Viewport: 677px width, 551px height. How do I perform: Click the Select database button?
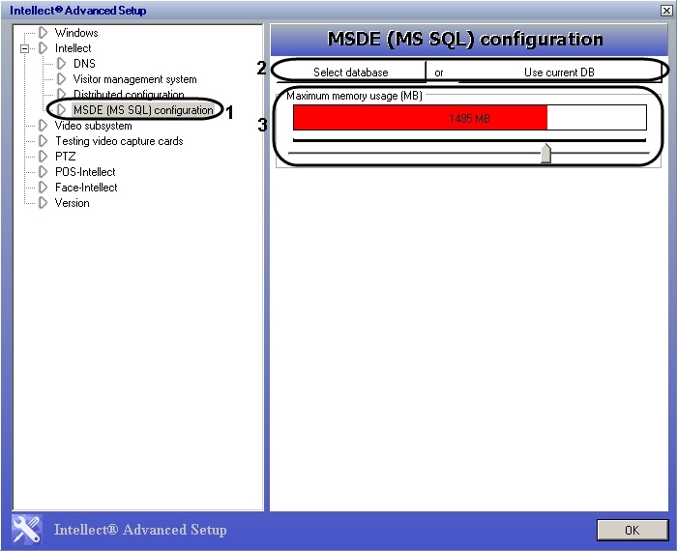pyautogui.click(x=350, y=72)
